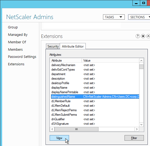Open the SECTIONS dropdown
The height and width of the screenshot is (146, 150).
click(139, 17)
